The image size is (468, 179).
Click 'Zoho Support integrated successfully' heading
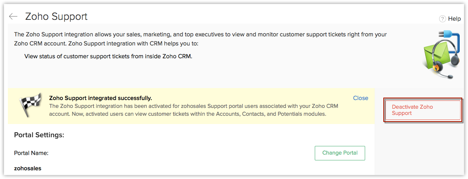tap(100, 98)
